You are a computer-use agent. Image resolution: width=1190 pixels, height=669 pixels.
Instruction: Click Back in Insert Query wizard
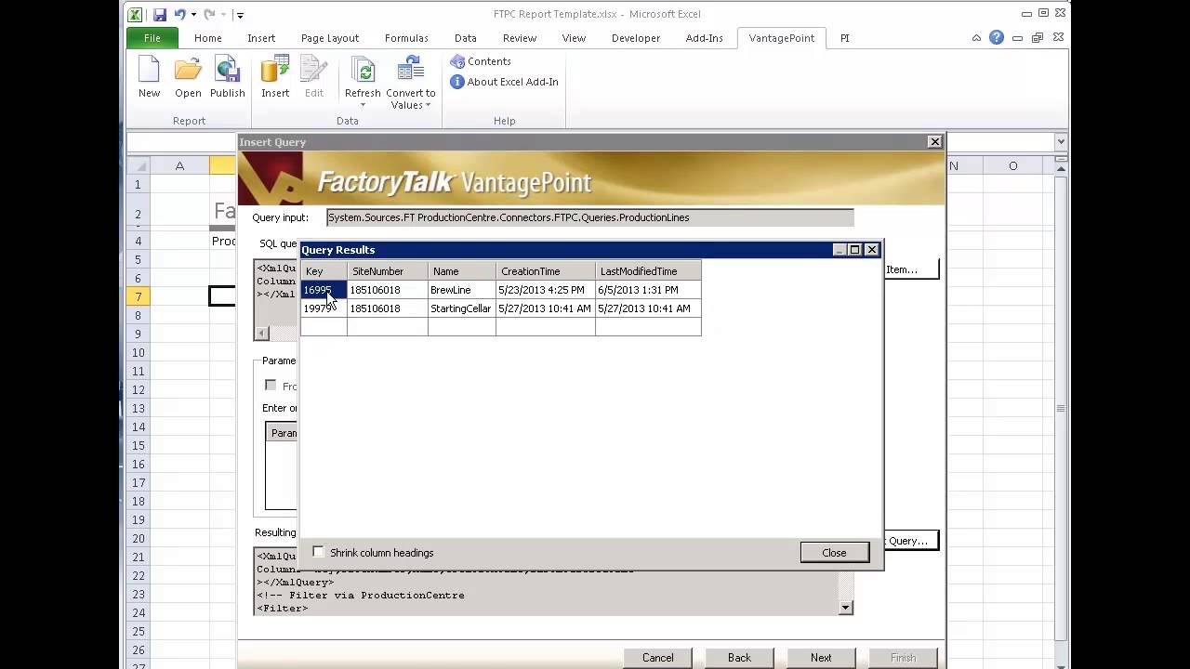(x=739, y=657)
